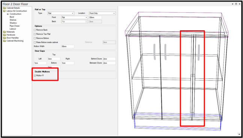Click the window options arrow icon at top right
243x138 pixels.
pos(232,4)
